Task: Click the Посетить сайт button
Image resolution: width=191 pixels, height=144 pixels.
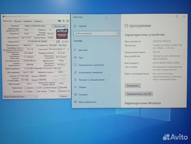Action: 60,26
